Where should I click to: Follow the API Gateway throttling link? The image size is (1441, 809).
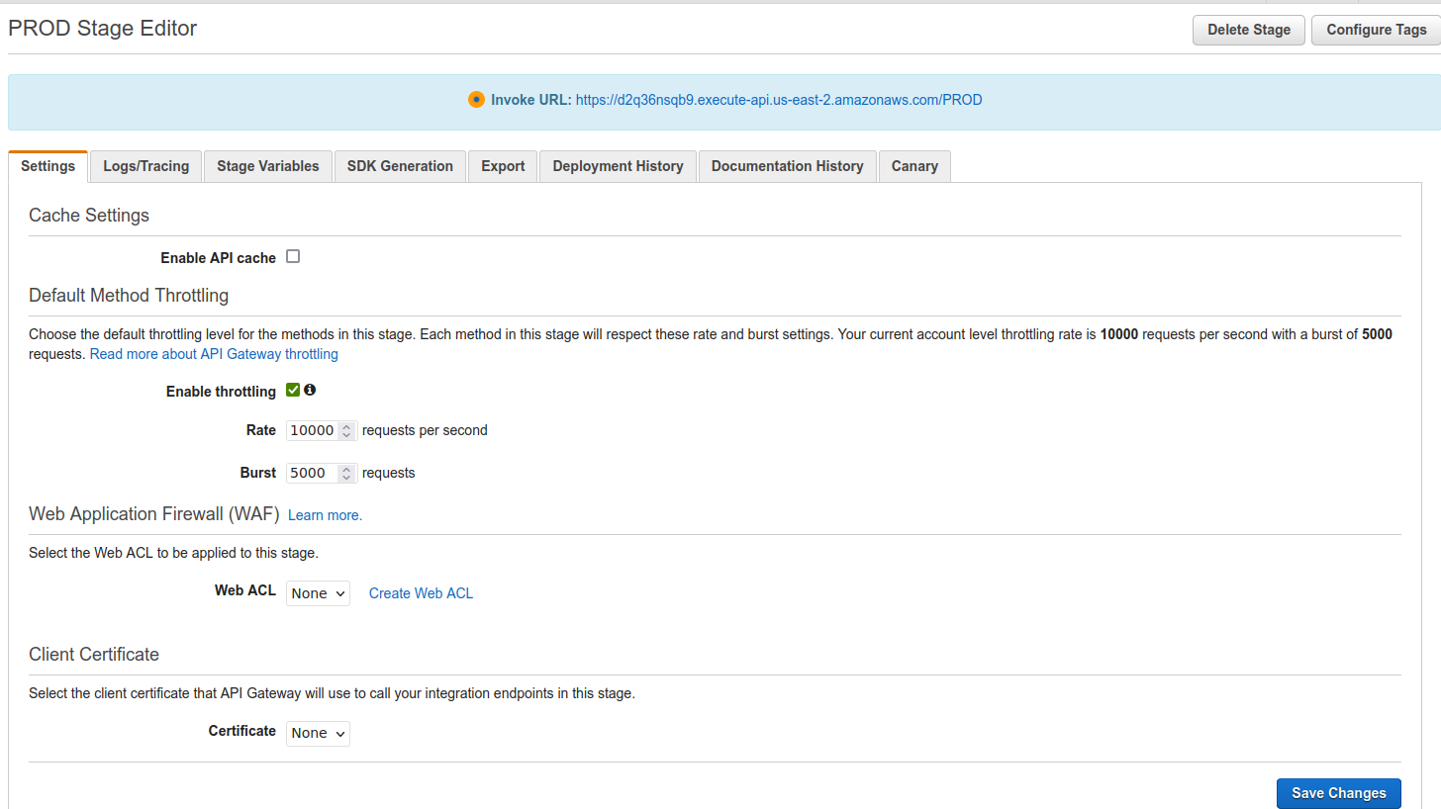point(213,353)
